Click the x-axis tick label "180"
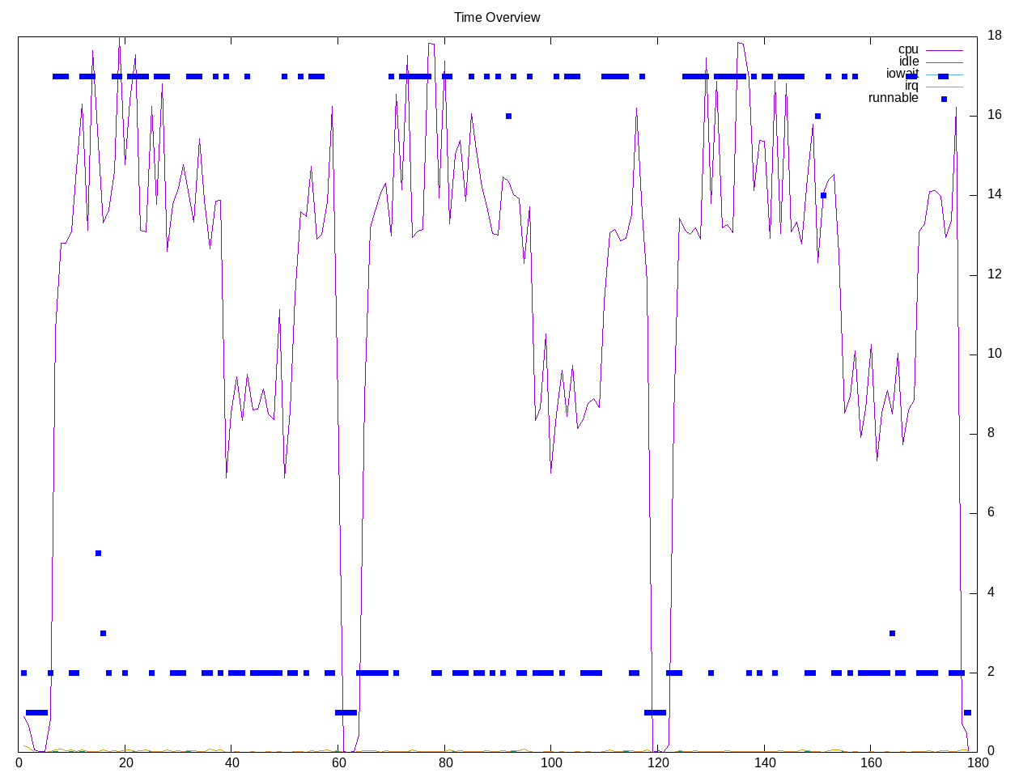 click(x=977, y=762)
